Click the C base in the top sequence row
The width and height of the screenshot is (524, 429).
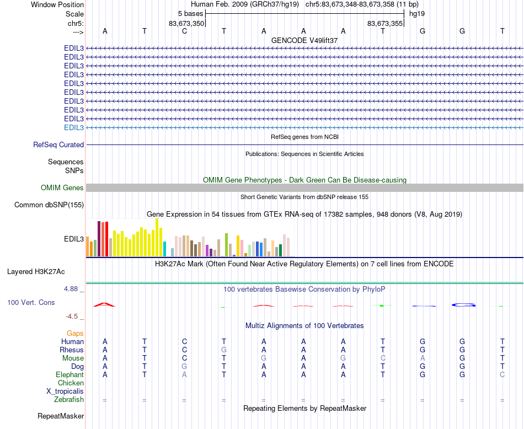[184, 31]
